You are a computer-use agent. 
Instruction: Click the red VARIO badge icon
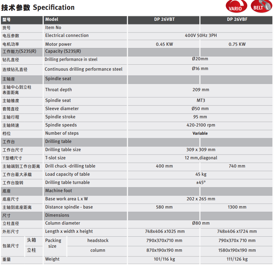tap(236, 7)
